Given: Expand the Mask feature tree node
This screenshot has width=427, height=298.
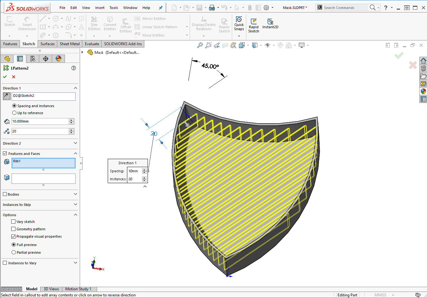Looking at the screenshot, I should [83, 52].
